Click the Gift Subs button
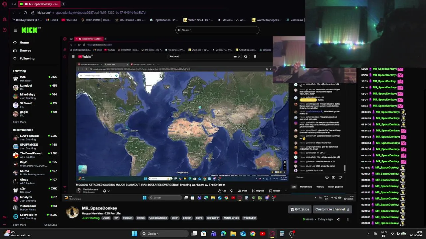This screenshot has height=239, width=426. (300, 209)
